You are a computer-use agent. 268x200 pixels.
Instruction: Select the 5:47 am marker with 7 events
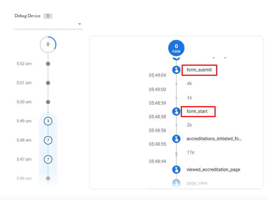tap(48, 159)
